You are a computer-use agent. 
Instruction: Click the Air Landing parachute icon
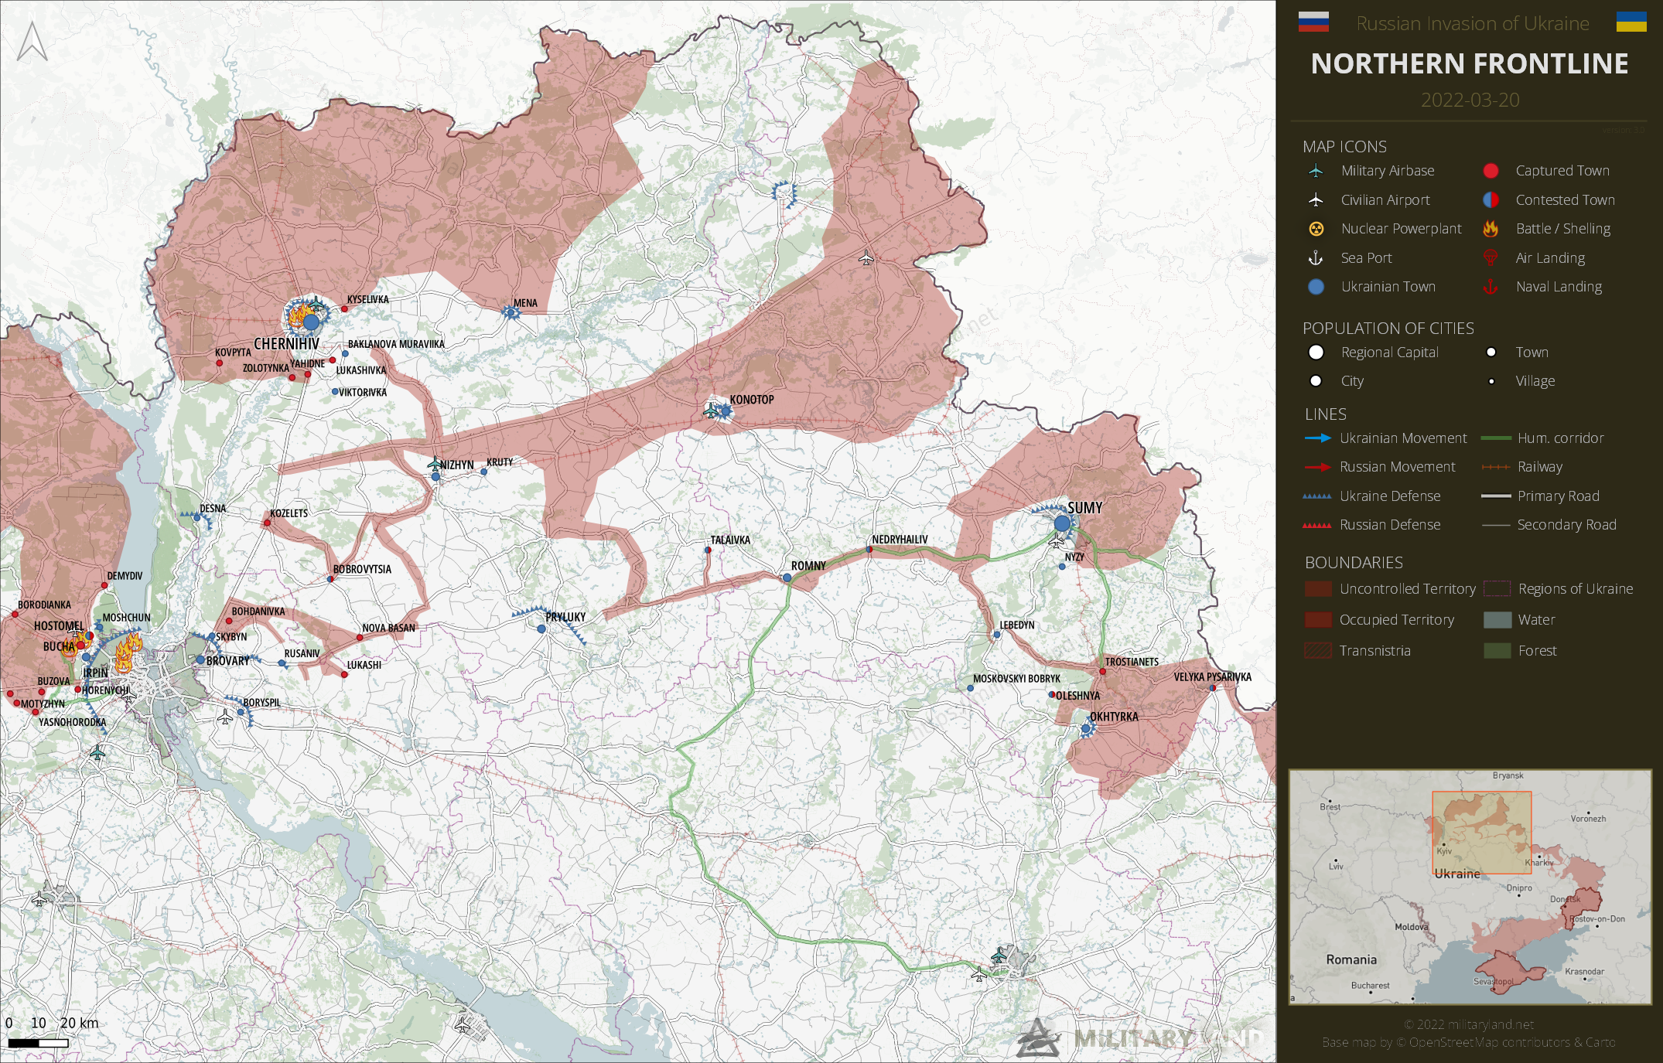coord(1491,258)
